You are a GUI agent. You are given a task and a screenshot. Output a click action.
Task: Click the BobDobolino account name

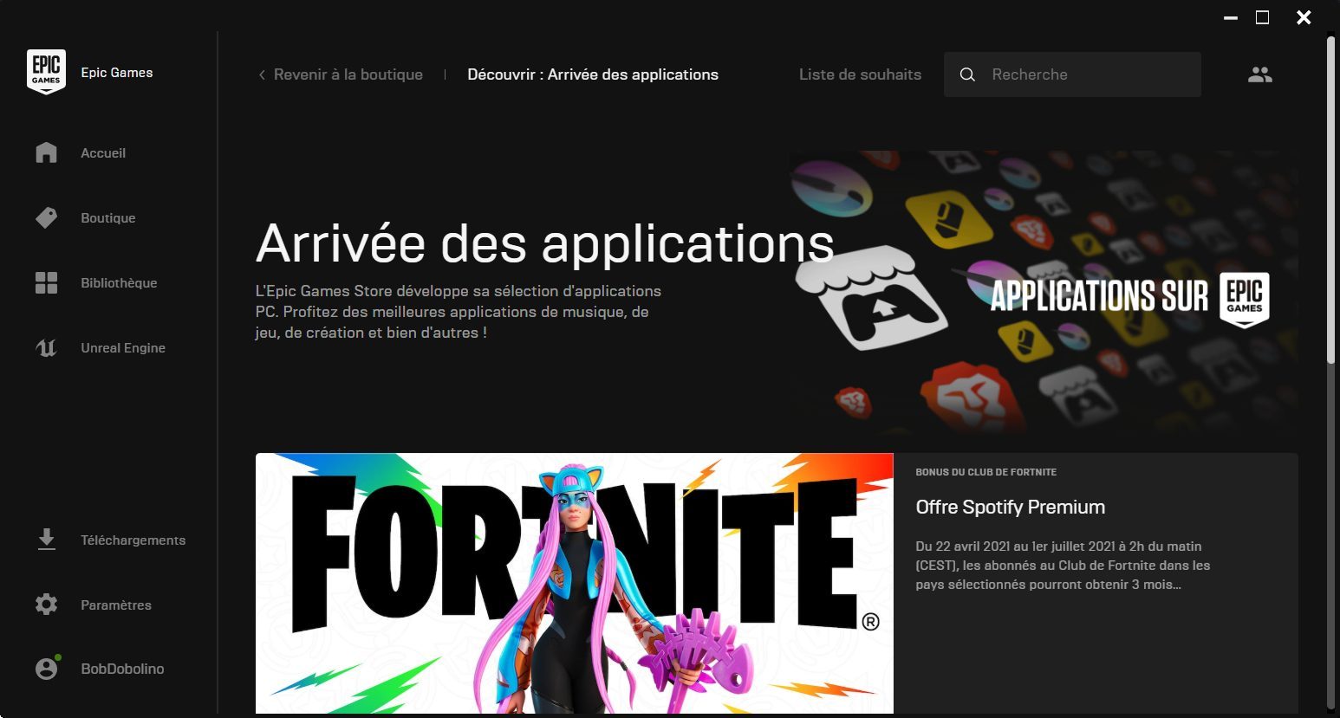(x=122, y=669)
